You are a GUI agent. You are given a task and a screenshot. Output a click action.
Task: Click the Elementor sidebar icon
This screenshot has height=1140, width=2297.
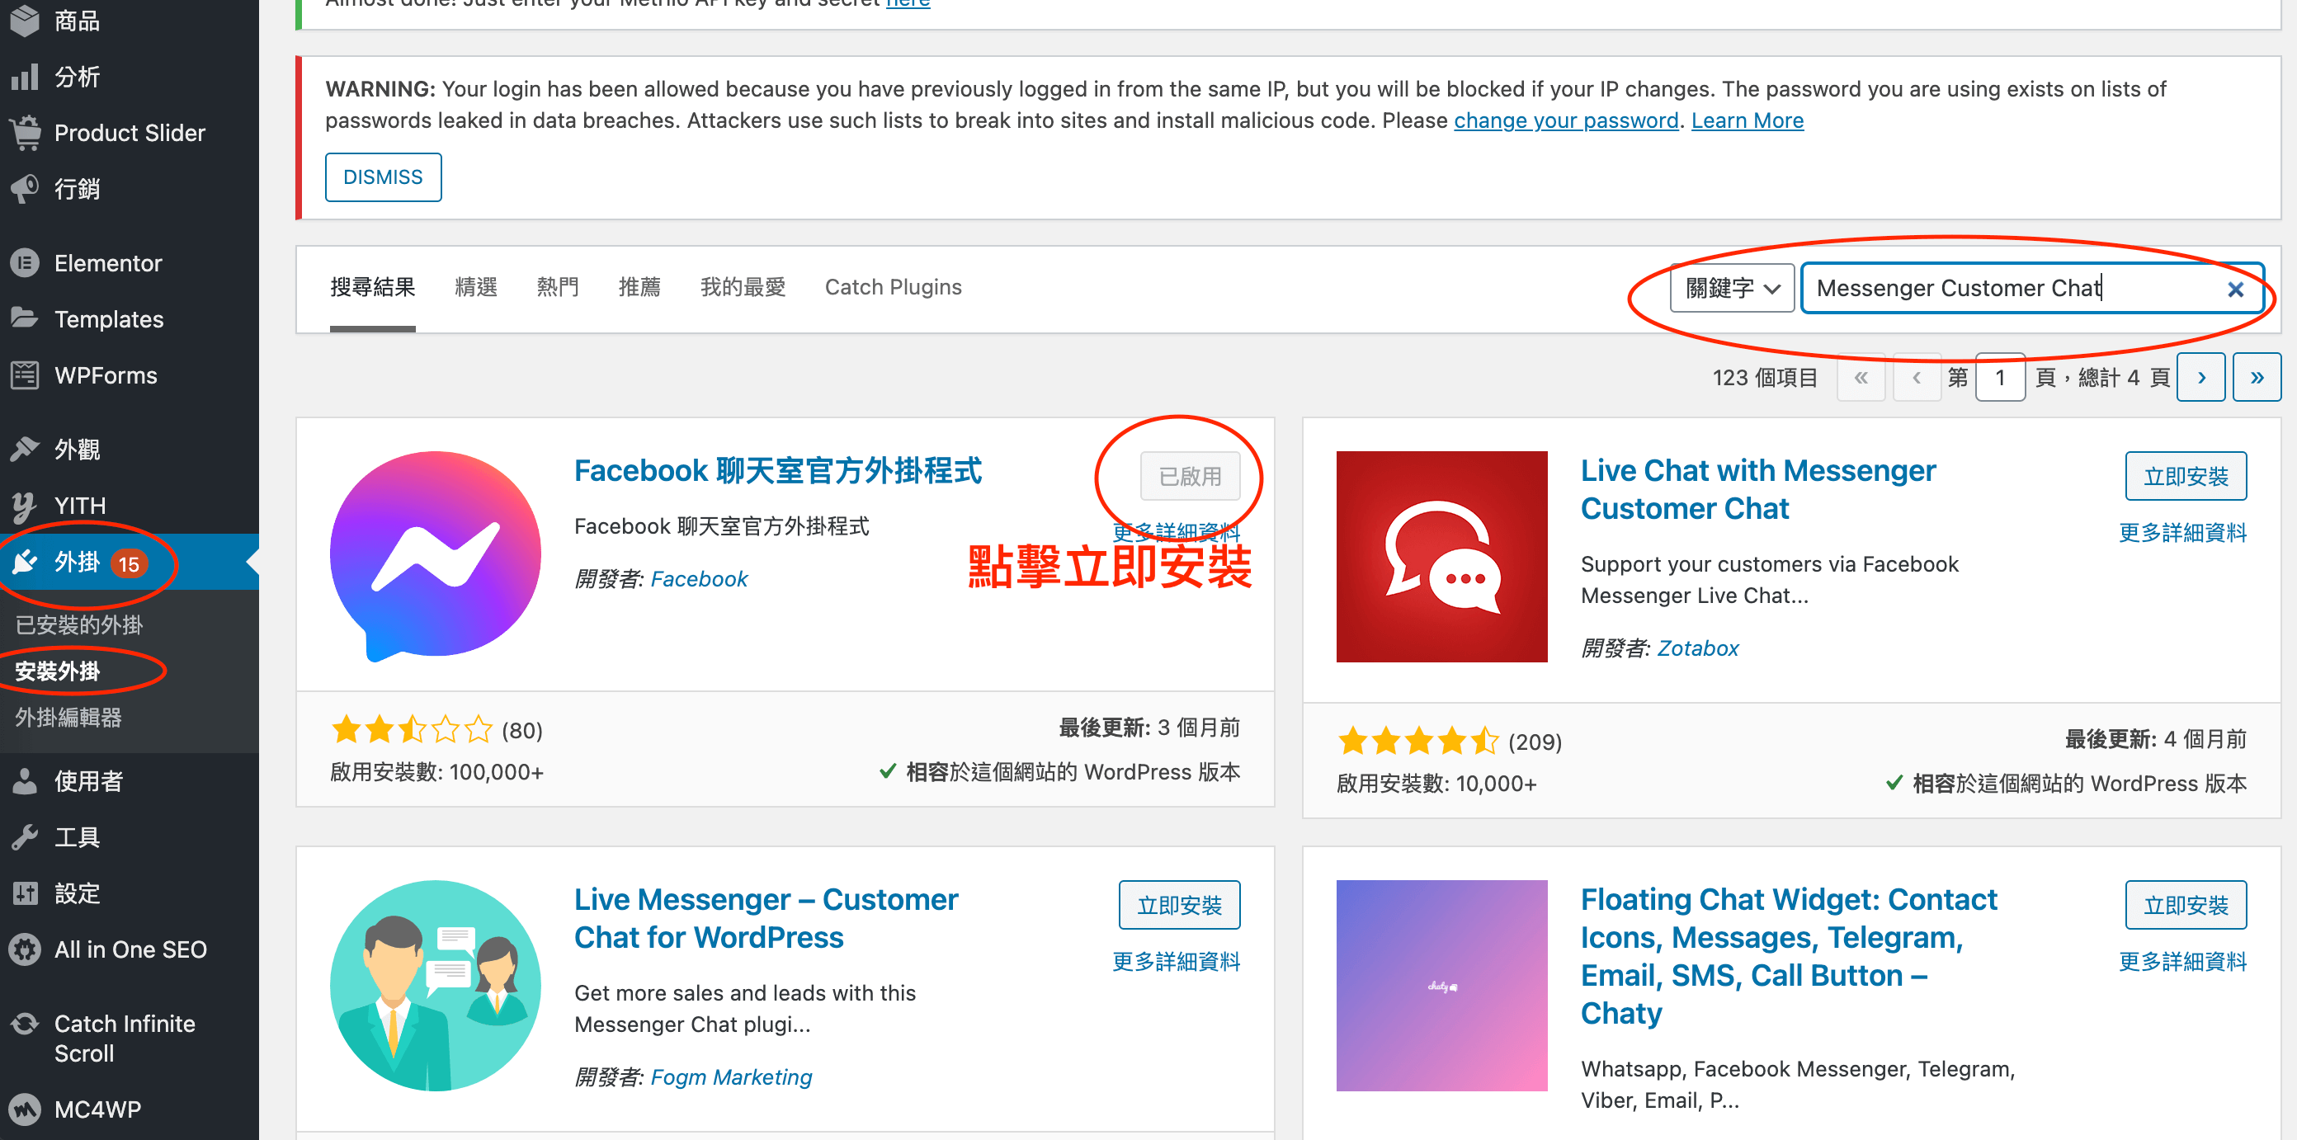pyautogui.click(x=26, y=264)
